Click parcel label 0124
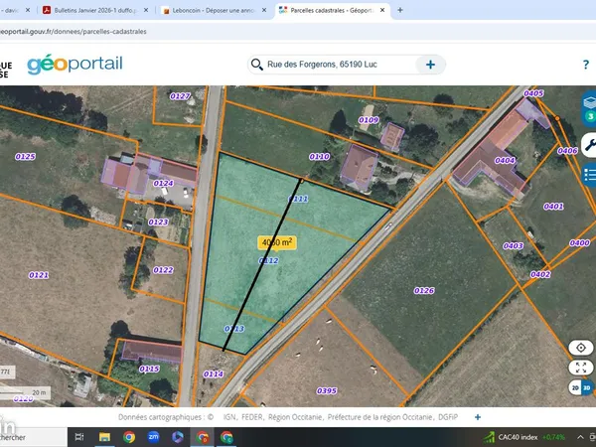This screenshot has width=596, height=447. point(164,183)
